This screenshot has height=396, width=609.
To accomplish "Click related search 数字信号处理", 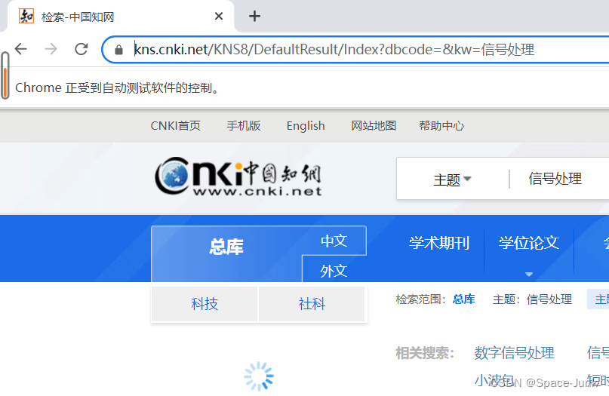I will pyautogui.click(x=514, y=353).
